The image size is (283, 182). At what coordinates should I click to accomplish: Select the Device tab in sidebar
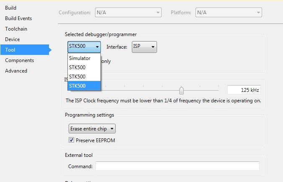point(12,39)
